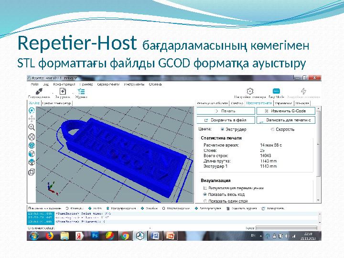Select Показать весь код radio button
Image resolution: width=344 pixels, height=258 pixels.
pyautogui.click(x=205, y=194)
